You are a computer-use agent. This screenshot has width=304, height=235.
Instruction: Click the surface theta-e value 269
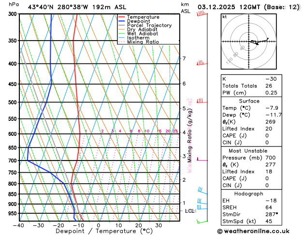[271, 122]
